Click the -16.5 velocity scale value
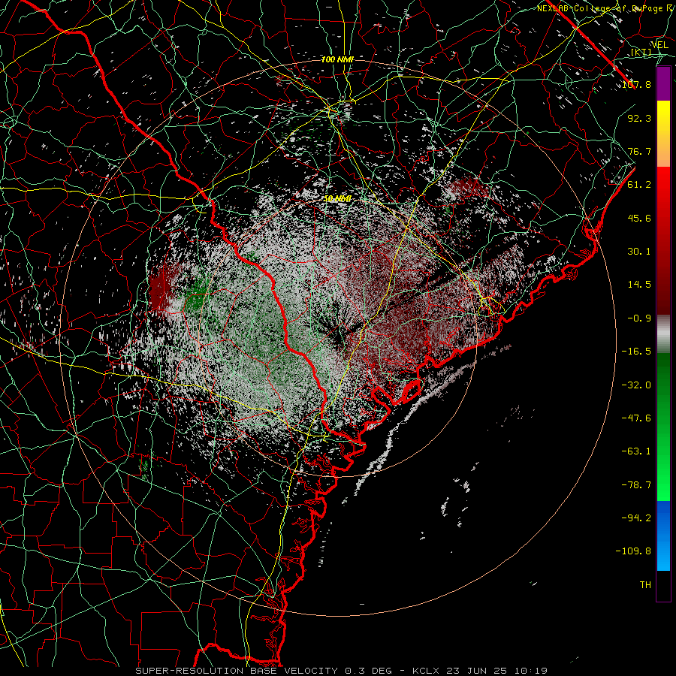 [x=636, y=352]
